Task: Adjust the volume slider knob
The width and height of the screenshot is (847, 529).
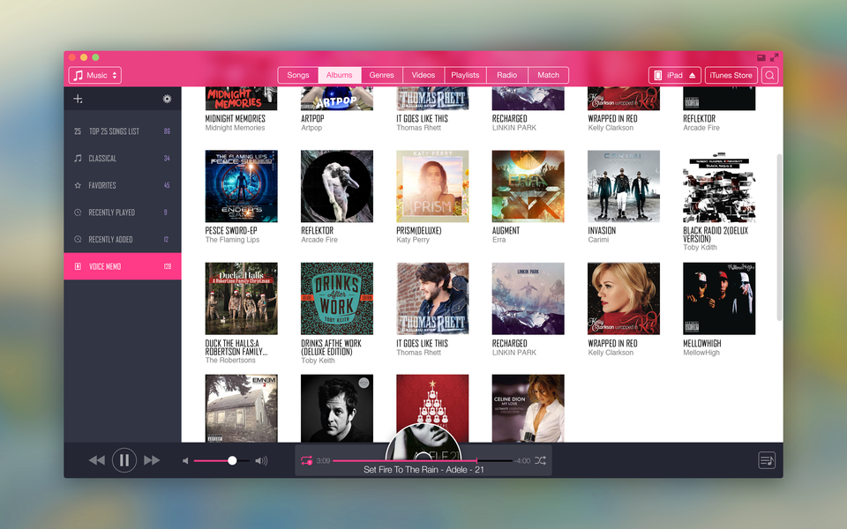Action: pyautogui.click(x=232, y=460)
